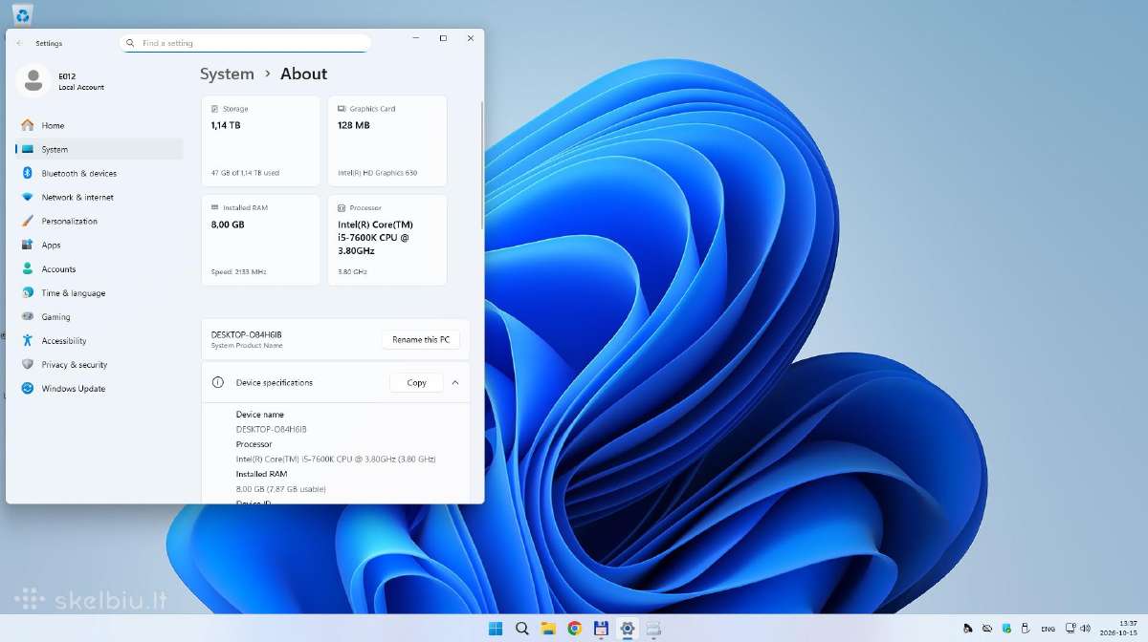Open File Explorer from the taskbar

[x=548, y=628]
